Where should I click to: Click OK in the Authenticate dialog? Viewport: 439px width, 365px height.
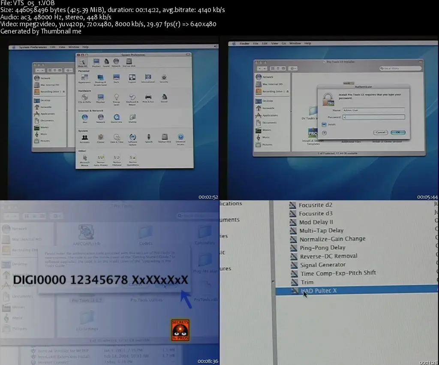(x=398, y=132)
